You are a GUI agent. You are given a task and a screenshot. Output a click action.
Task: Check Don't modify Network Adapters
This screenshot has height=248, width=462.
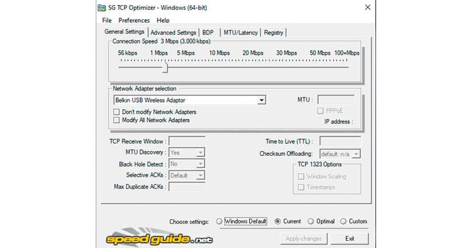pos(117,112)
